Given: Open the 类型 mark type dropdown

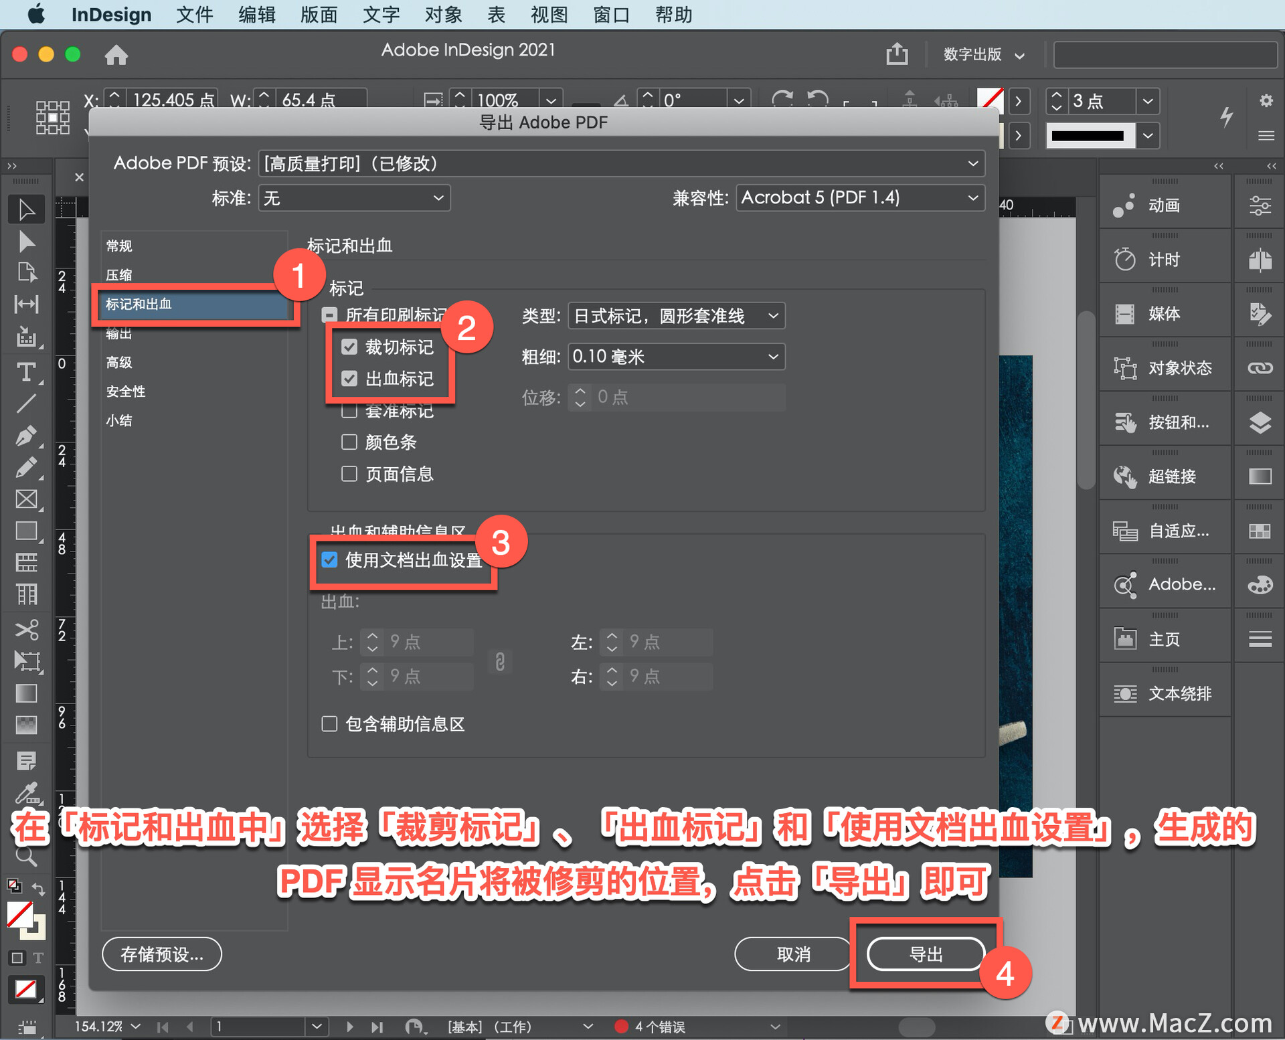Looking at the screenshot, I should click(676, 316).
